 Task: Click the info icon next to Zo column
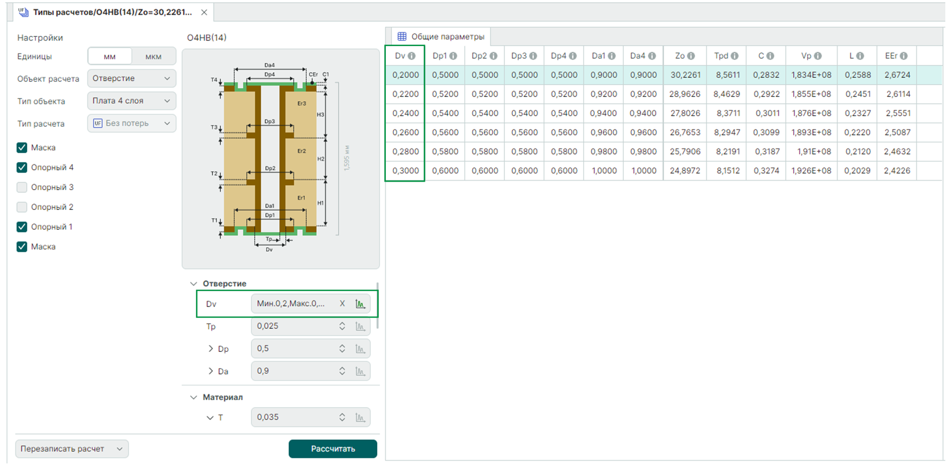coord(691,56)
